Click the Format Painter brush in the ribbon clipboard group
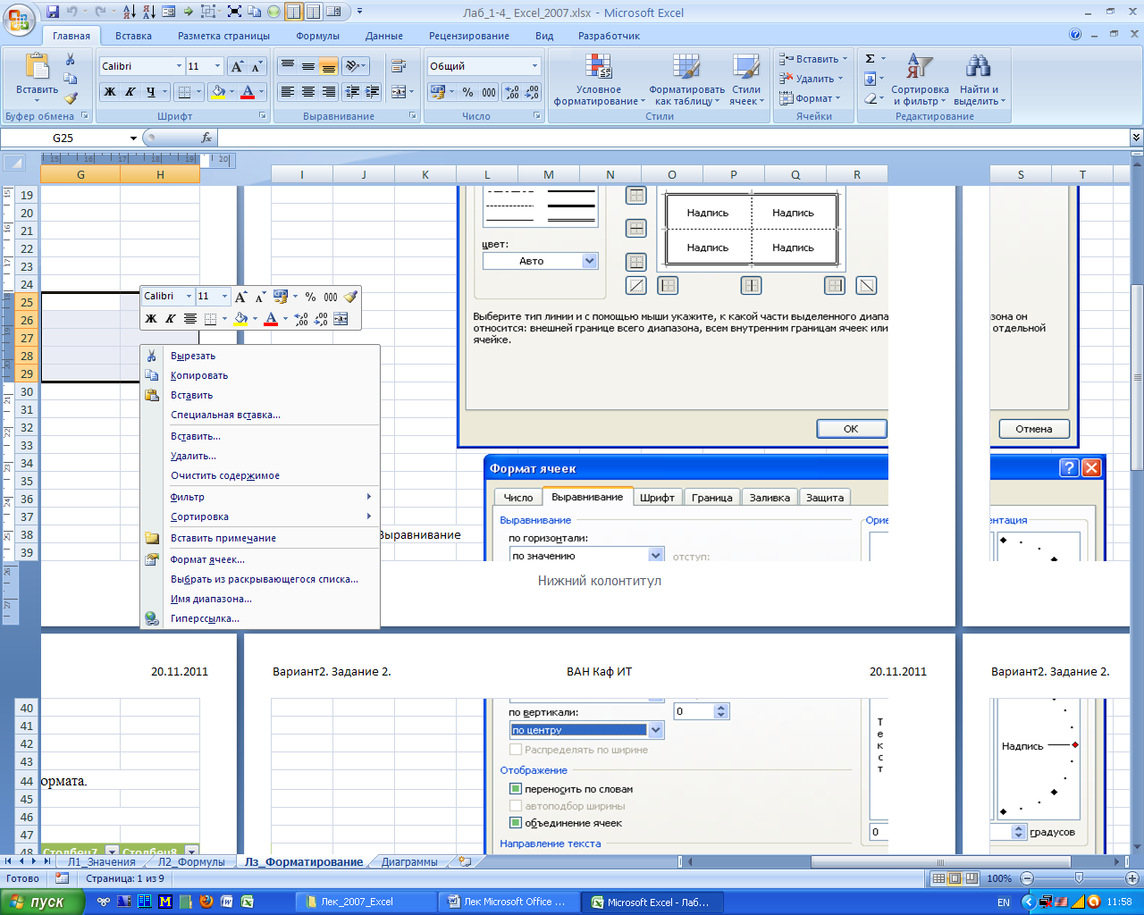 (x=71, y=98)
